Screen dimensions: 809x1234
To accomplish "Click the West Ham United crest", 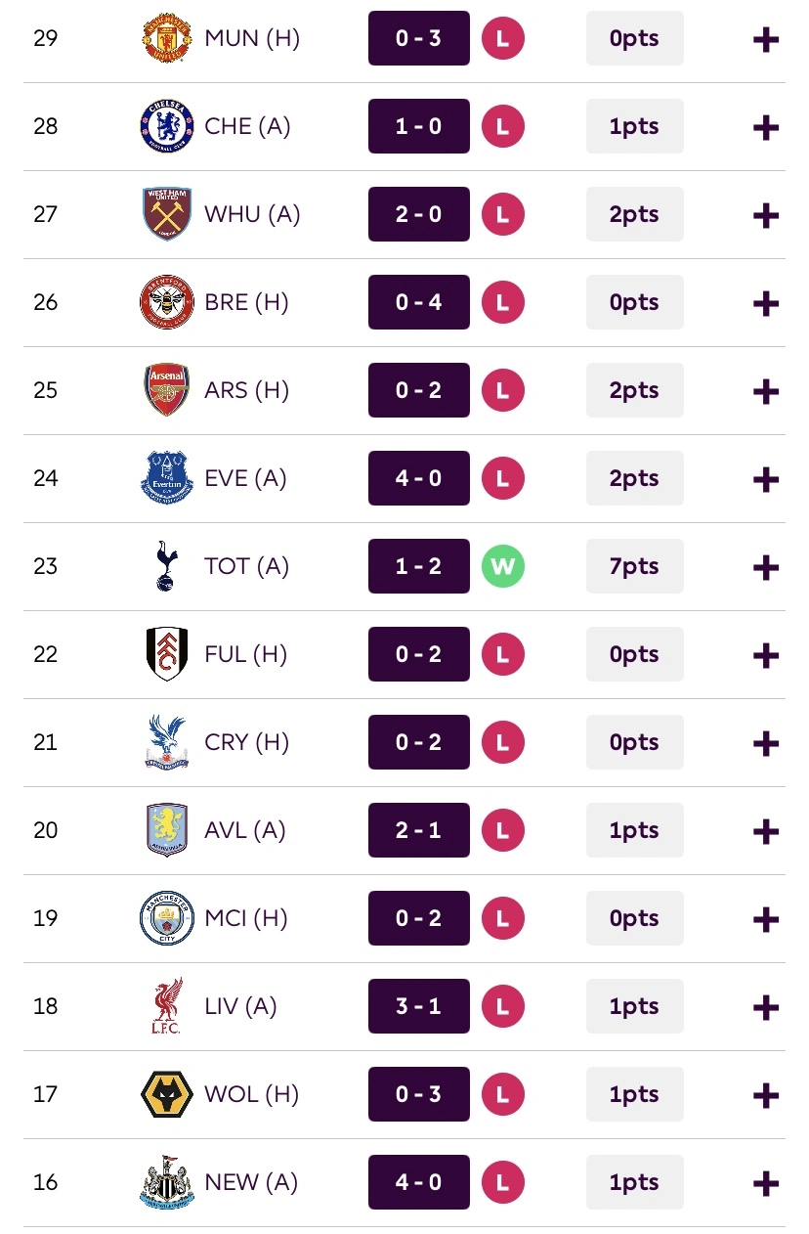I will click(167, 214).
